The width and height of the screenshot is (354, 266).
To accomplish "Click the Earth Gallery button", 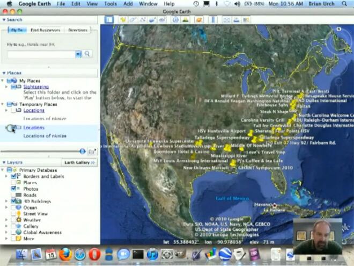I will [79, 162].
